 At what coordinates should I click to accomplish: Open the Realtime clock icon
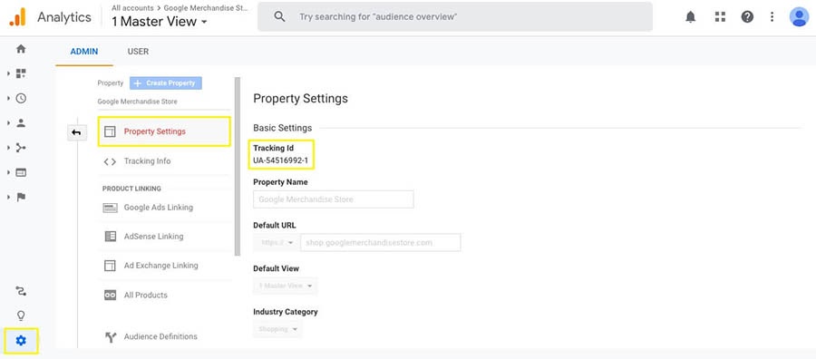21,98
